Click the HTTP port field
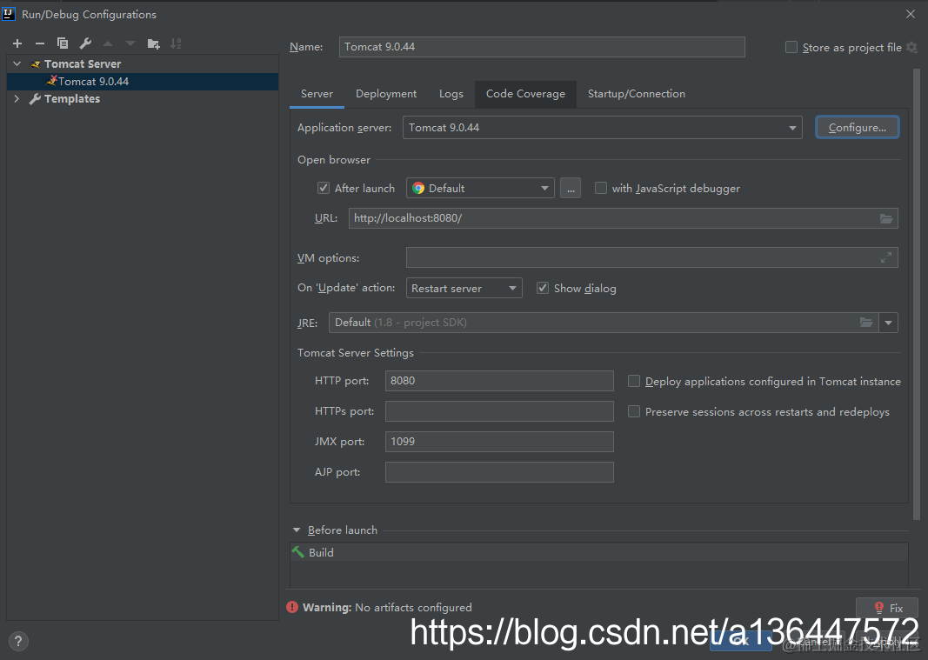 (x=499, y=381)
